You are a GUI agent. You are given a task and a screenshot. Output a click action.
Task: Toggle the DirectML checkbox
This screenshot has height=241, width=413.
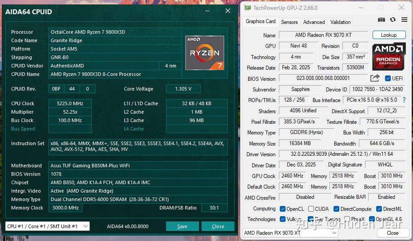(379, 209)
